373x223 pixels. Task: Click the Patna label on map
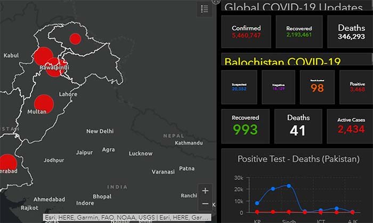click(x=186, y=168)
